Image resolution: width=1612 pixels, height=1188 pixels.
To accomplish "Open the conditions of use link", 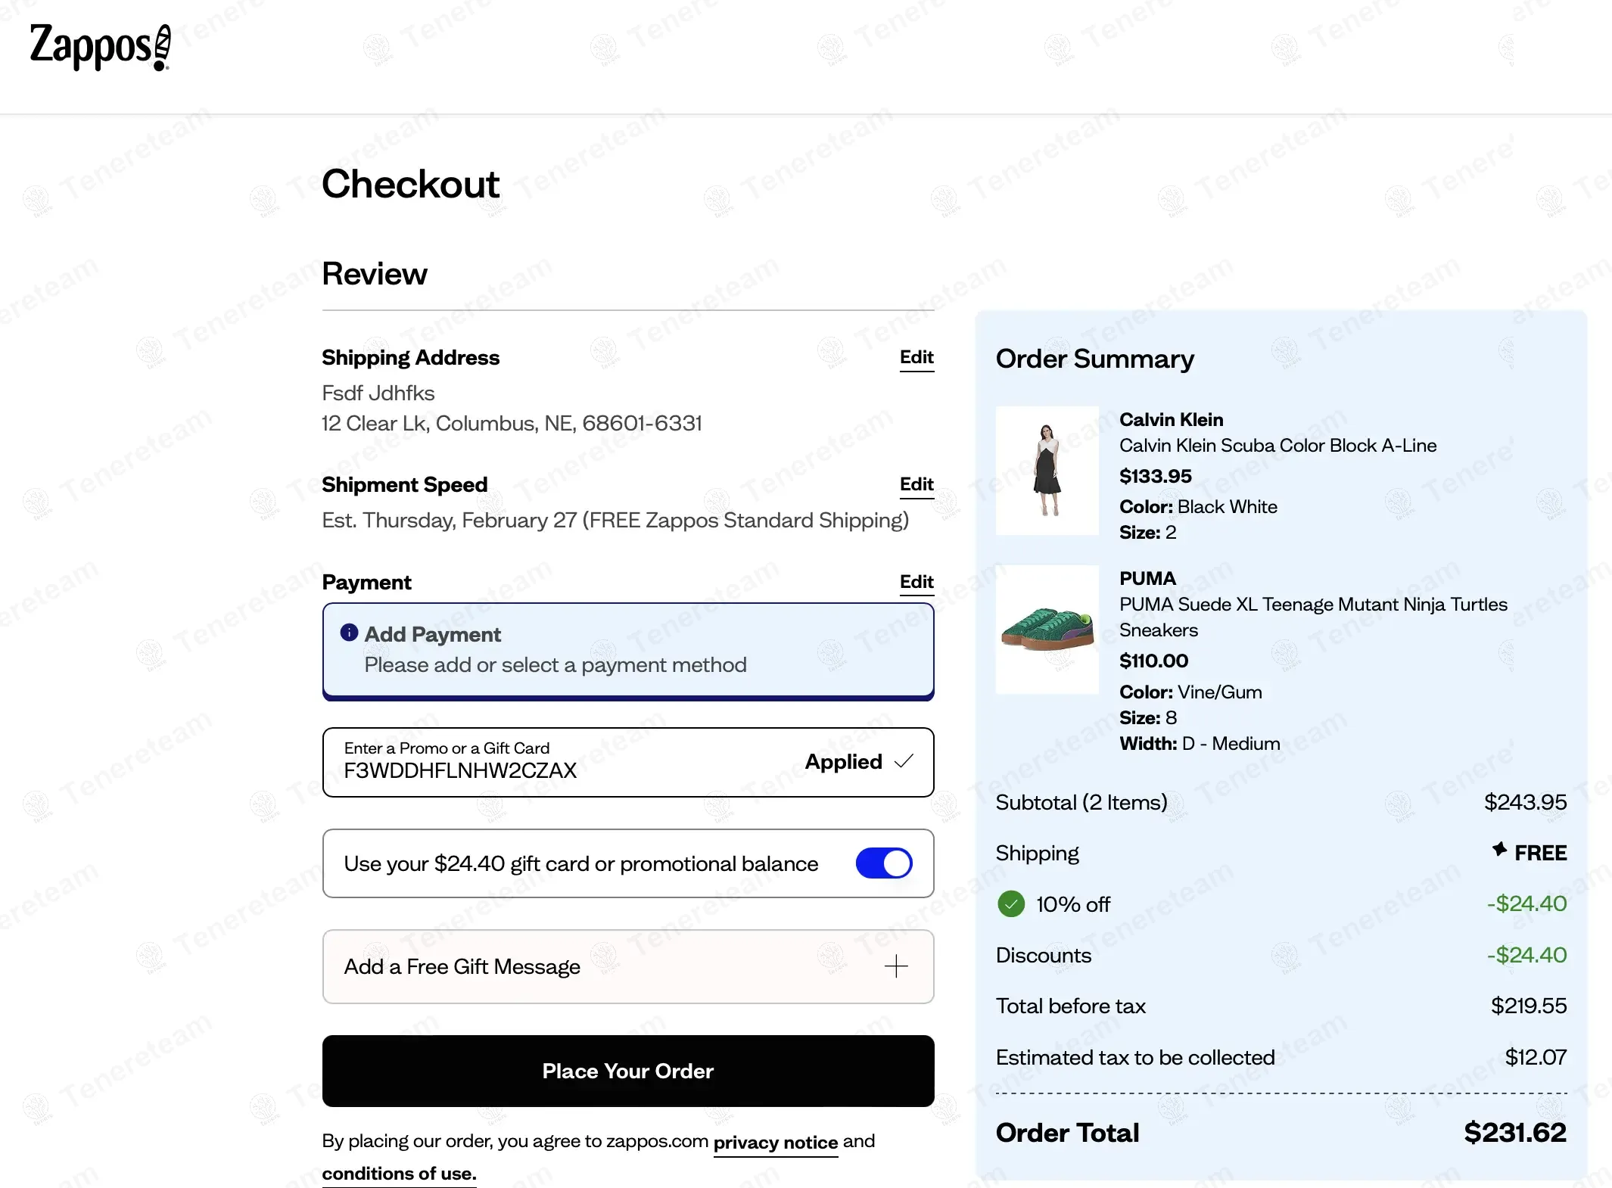I will 399,1174.
